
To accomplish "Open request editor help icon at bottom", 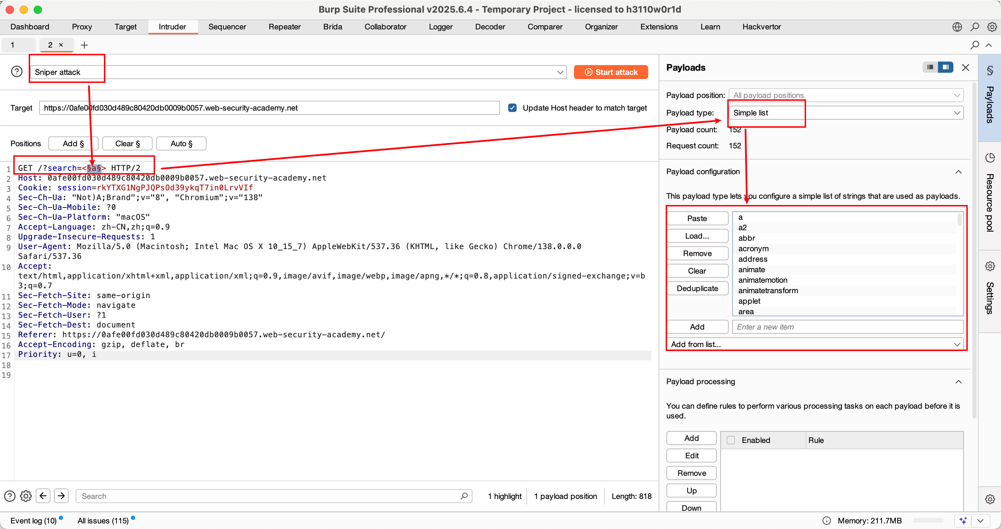I will point(10,496).
